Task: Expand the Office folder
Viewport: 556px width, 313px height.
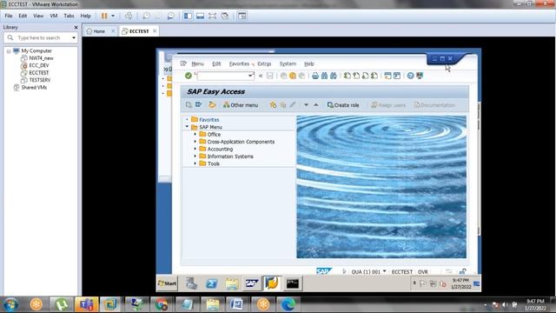Action: [195, 134]
